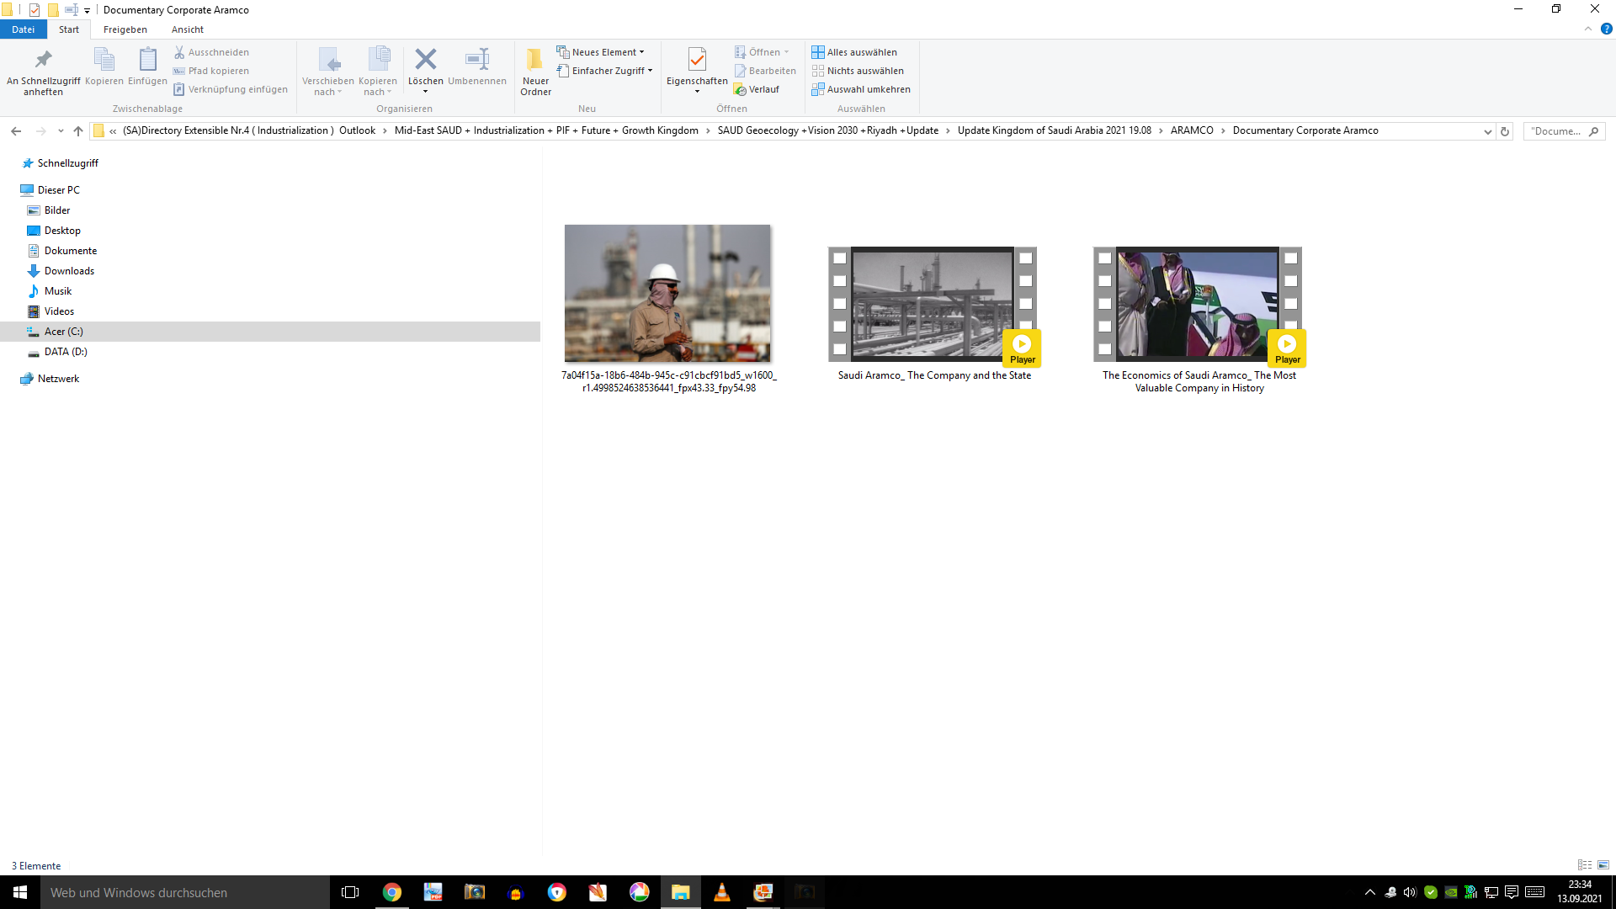
Task: Switch to large thumbnails view icon
Action: coord(1603,865)
